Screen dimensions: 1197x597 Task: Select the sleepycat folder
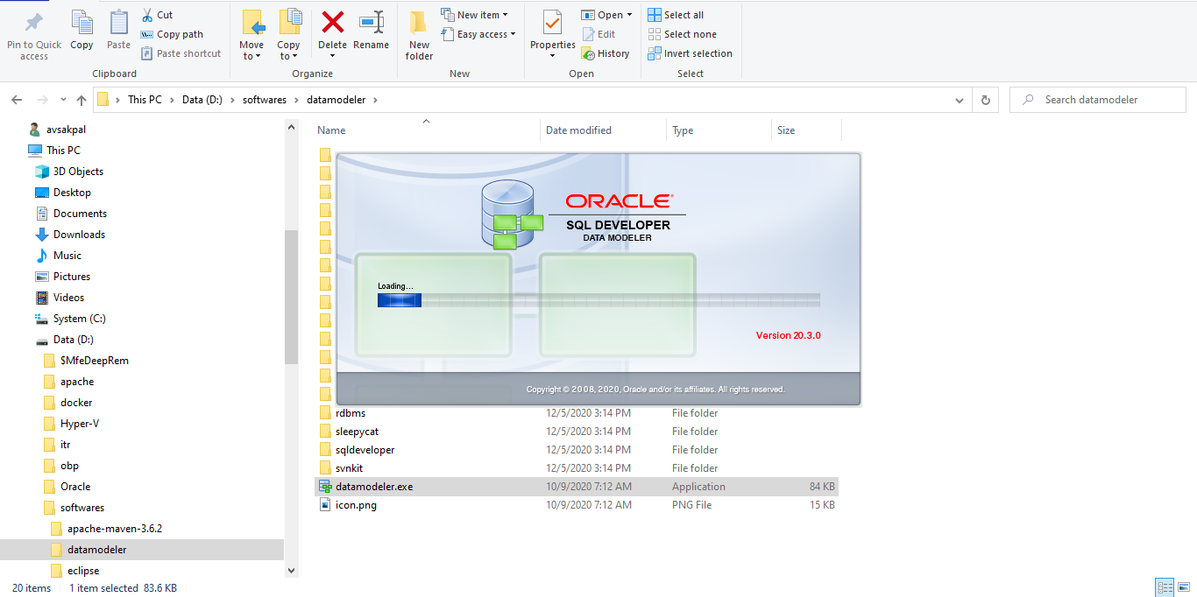(357, 432)
